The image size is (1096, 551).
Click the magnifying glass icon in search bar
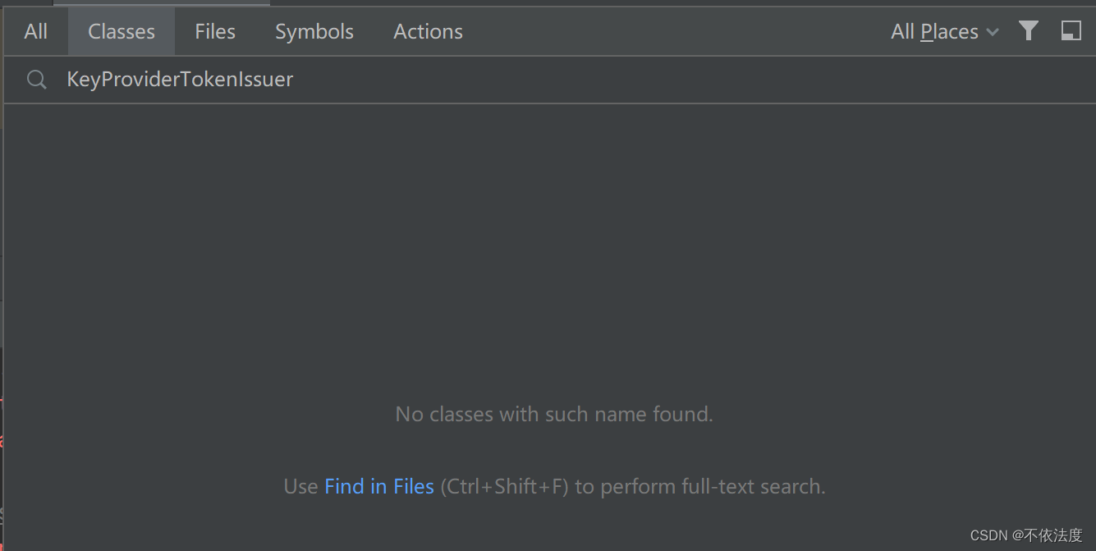36,79
